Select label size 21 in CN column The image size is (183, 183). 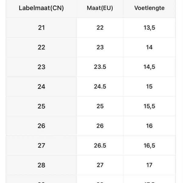coord(41,27)
